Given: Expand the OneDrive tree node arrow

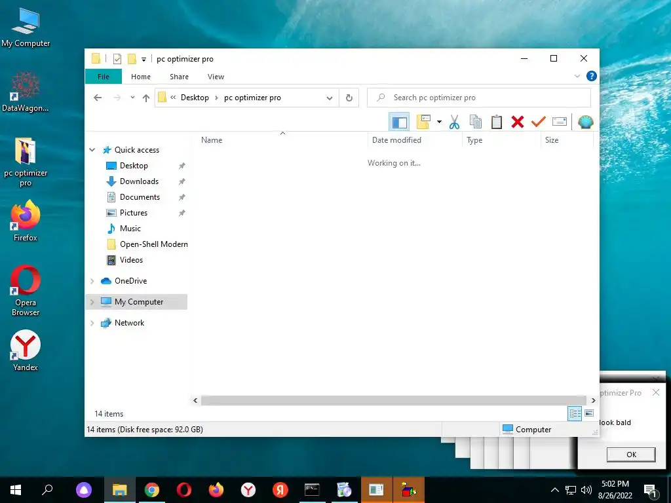Looking at the screenshot, I should pyautogui.click(x=92, y=281).
